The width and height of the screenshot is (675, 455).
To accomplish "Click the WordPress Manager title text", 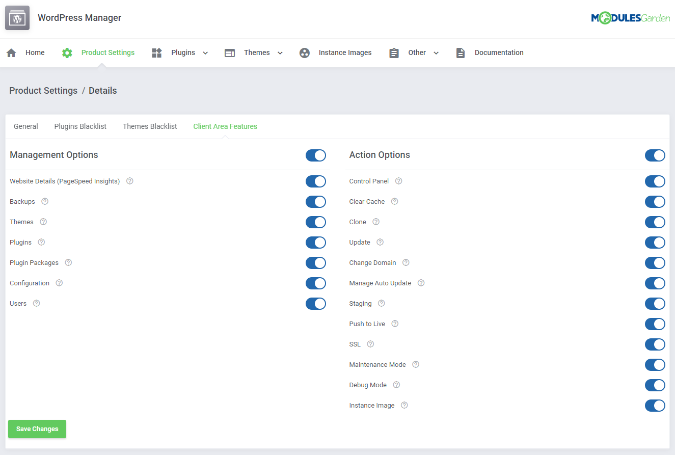I will click(79, 18).
